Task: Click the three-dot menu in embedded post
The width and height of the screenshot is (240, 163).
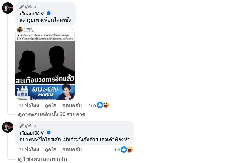Action: [71, 28]
